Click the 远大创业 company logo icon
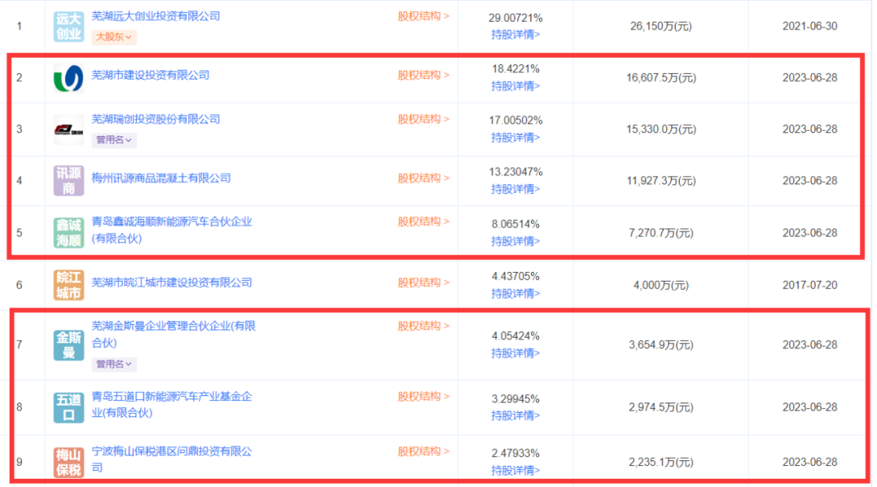 pyautogui.click(x=68, y=26)
